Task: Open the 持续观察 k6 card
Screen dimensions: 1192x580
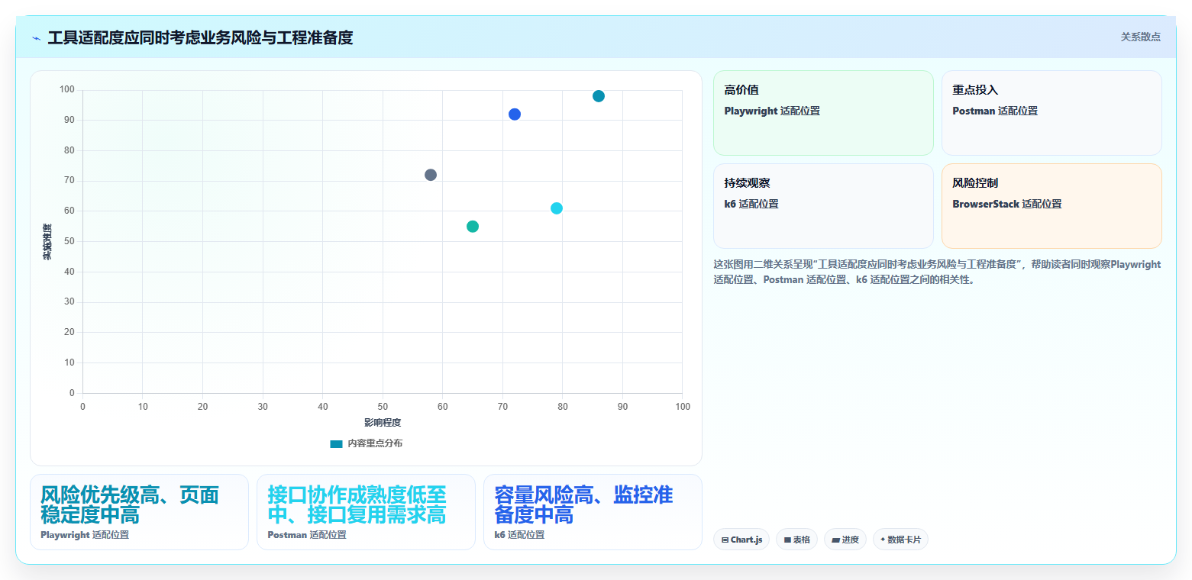Action: point(823,206)
